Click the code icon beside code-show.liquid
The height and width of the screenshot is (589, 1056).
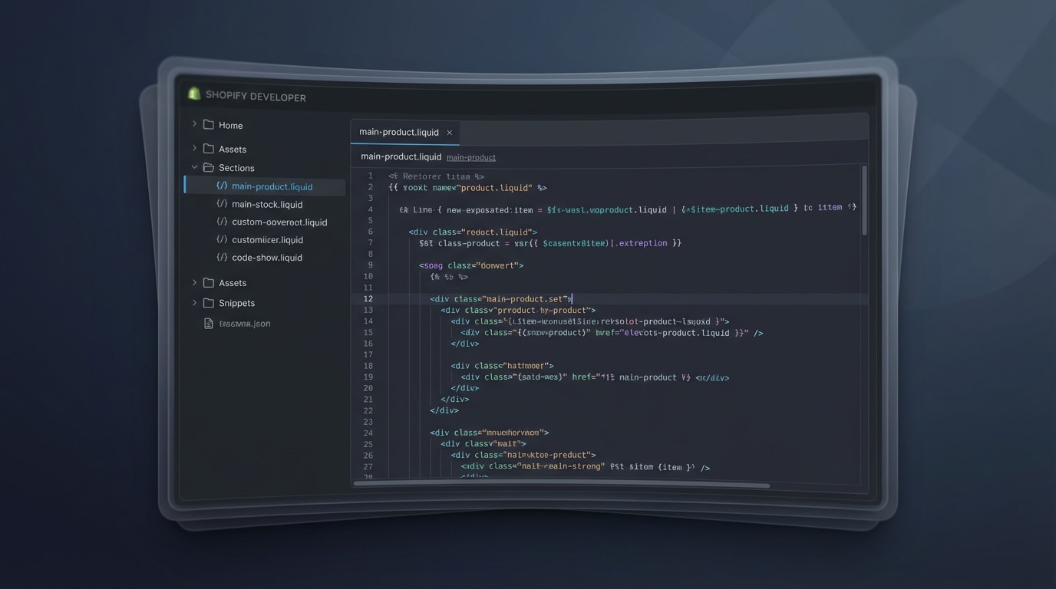[221, 257]
